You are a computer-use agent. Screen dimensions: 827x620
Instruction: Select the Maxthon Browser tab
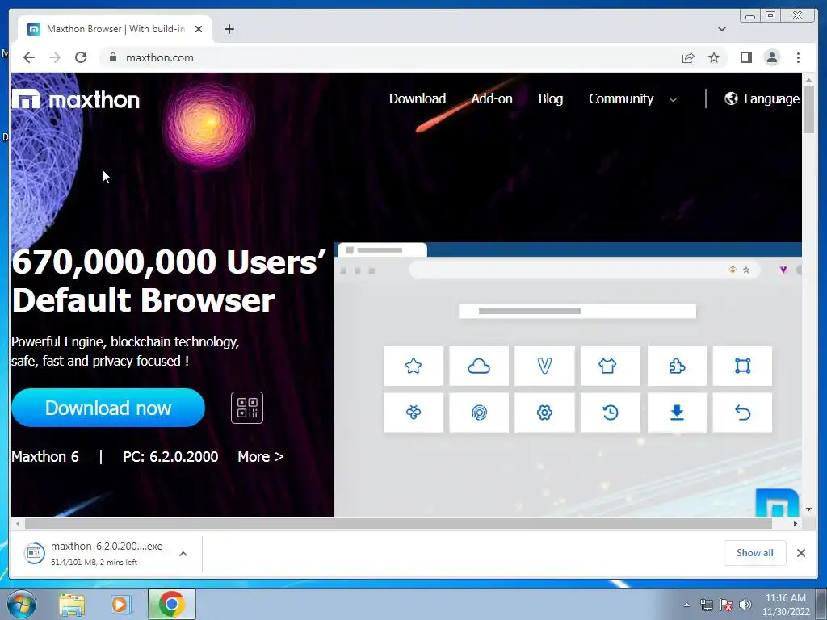(115, 29)
